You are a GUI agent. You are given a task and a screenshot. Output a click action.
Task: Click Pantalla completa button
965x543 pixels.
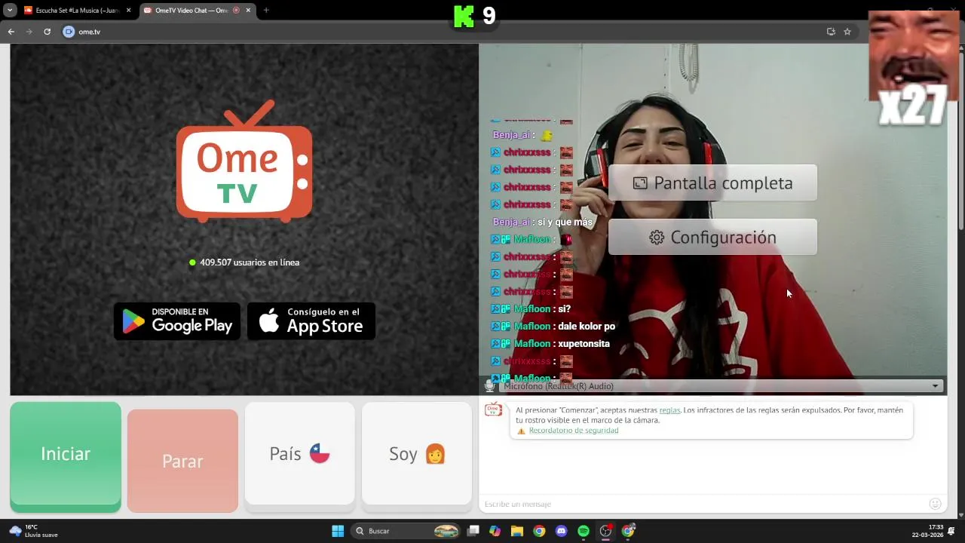click(x=712, y=183)
